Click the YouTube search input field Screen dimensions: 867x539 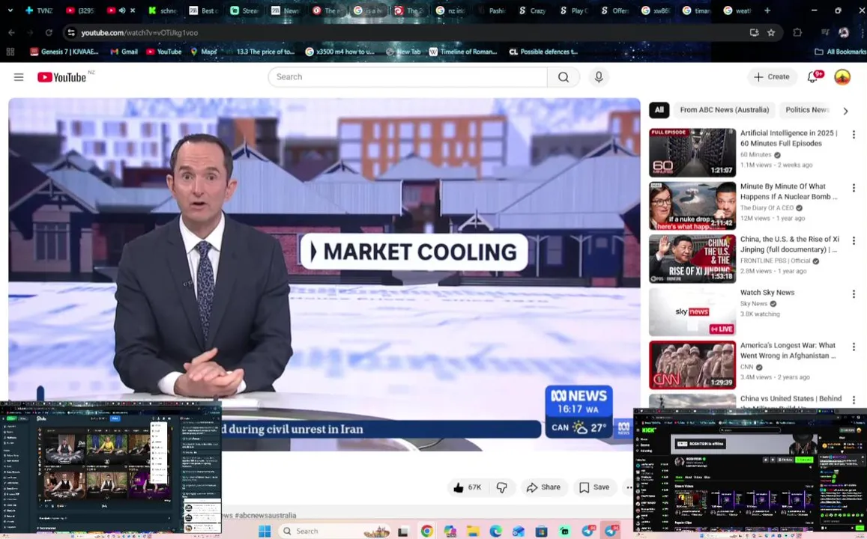[408, 77]
